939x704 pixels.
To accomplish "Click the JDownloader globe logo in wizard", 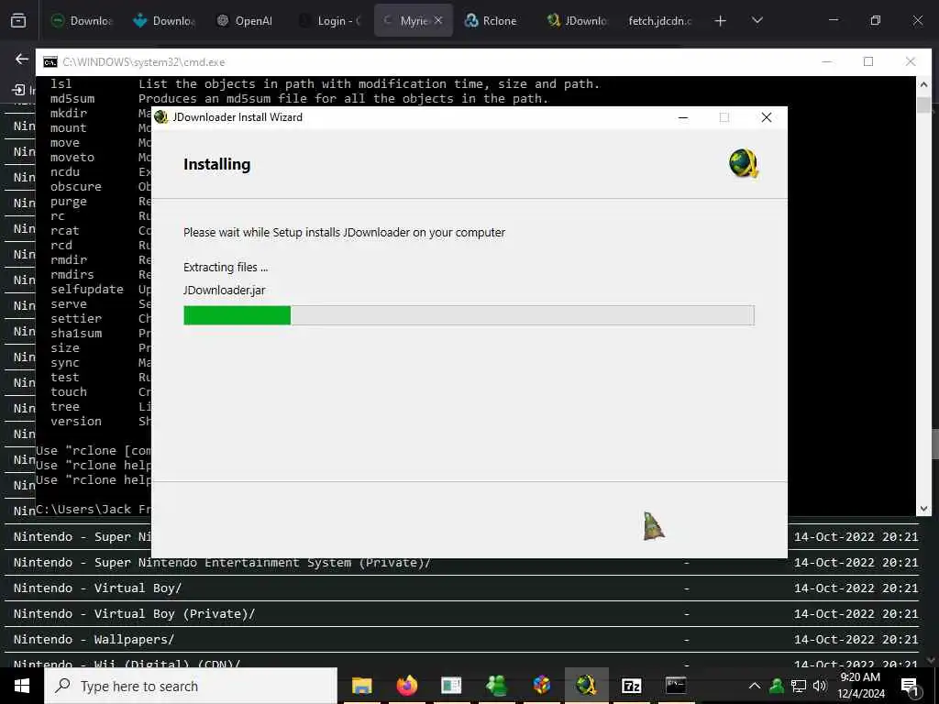I will [x=744, y=163].
